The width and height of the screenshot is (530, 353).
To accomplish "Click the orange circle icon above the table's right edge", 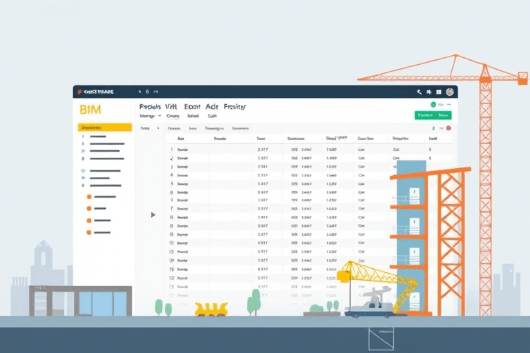I will (x=449, y=128).
